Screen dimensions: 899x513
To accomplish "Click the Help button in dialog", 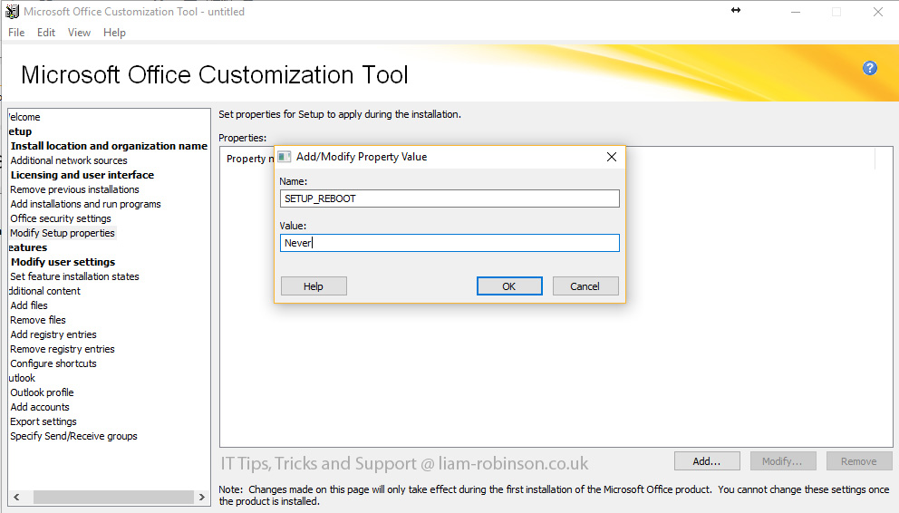I will point(313,286).
